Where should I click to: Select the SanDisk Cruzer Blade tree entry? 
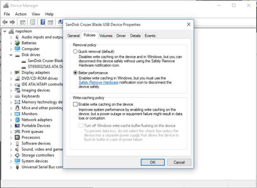click(45, 61)
